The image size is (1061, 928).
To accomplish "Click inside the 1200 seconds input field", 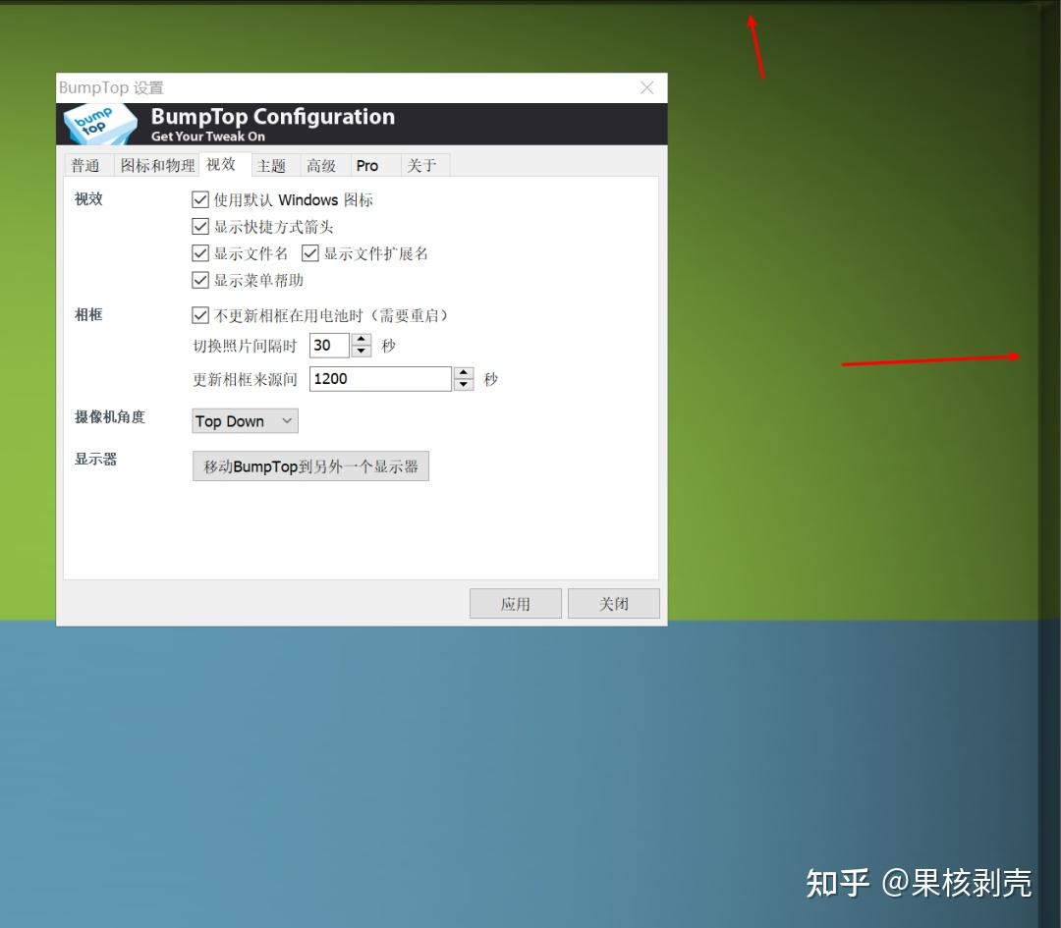I will click(x=378, y=378).
